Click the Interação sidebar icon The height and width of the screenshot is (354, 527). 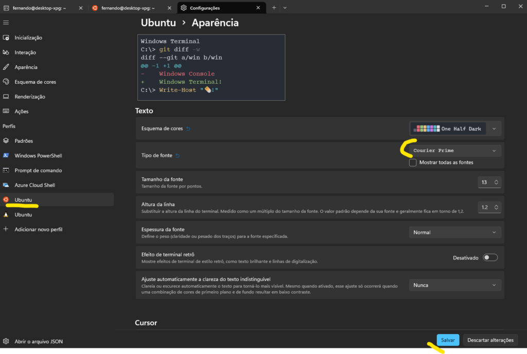coord(6,52)
